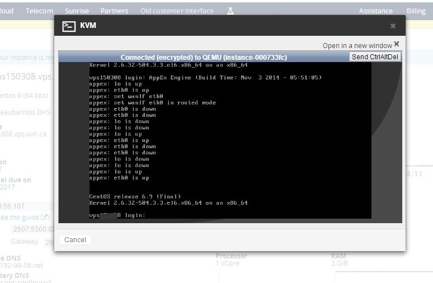Click the lab flask icon in top bar
This screenshot has width=433, height=283.
click(230, 11)
